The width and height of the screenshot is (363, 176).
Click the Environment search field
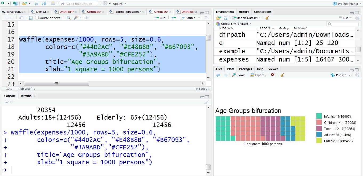click(x=342, y=24)
